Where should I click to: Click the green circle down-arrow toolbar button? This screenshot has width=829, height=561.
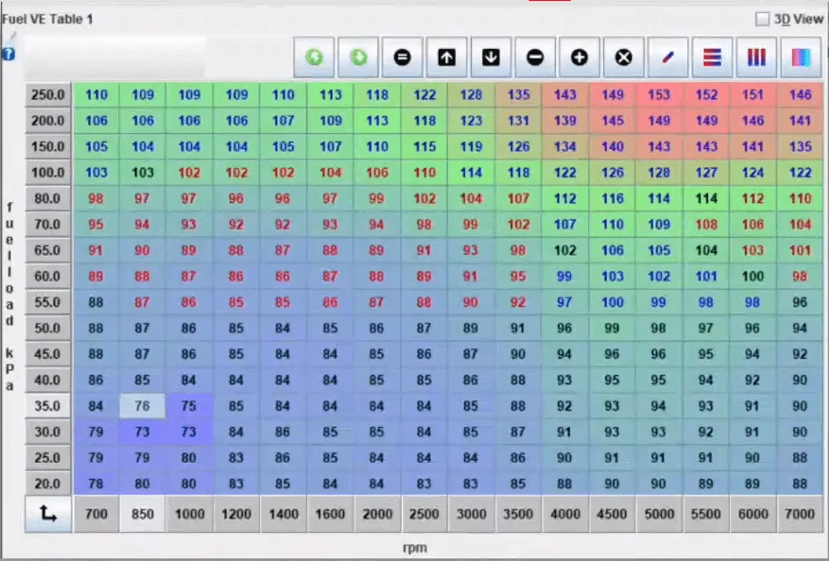359,57
